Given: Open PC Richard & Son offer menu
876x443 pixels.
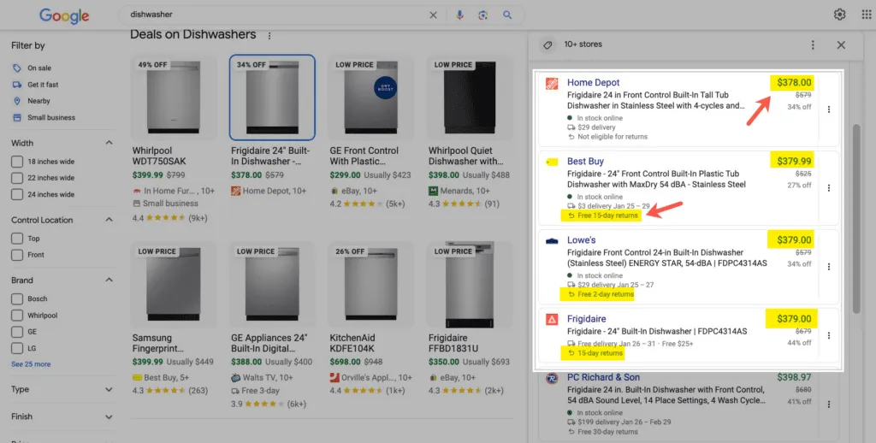Looking at the screenshot, I should tap(829, 404).
